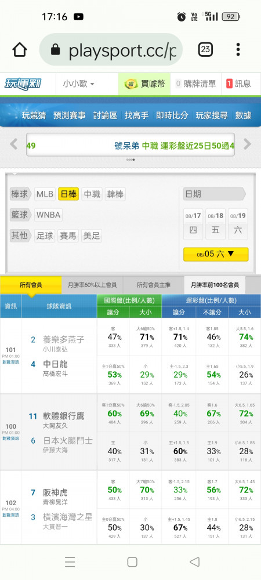
Task: Open 數據 in navigation bar
Action: (x=243, y=115)
